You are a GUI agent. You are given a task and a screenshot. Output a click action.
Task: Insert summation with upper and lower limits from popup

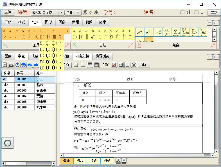point(54,43)
